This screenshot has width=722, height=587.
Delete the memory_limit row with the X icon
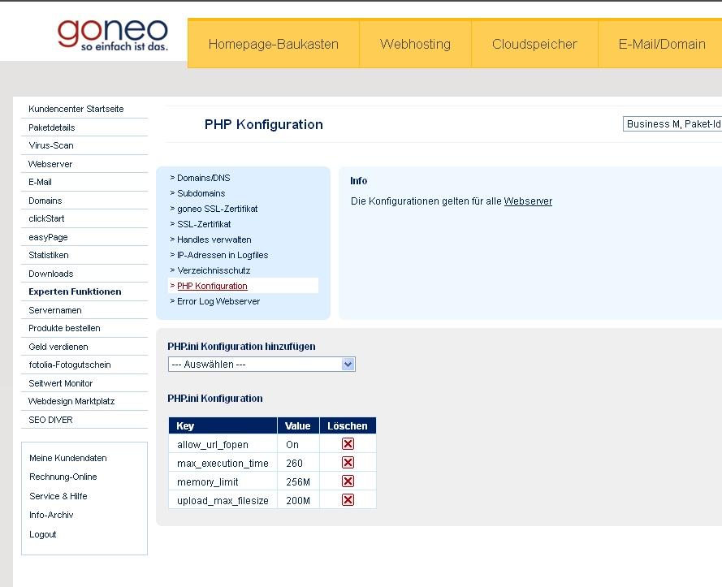point(348,481)
